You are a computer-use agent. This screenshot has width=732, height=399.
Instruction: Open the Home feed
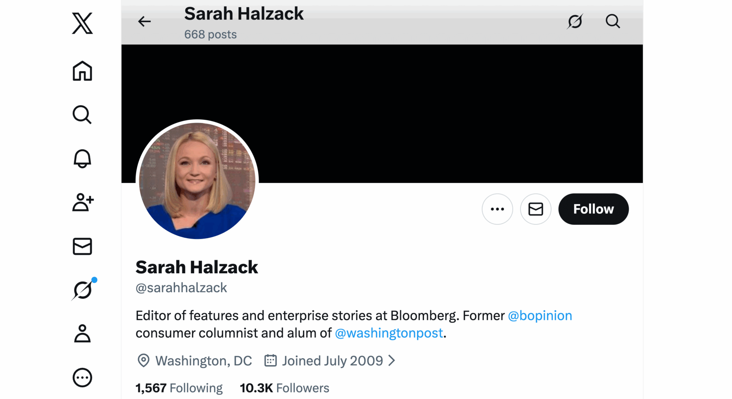click(82, 71)
